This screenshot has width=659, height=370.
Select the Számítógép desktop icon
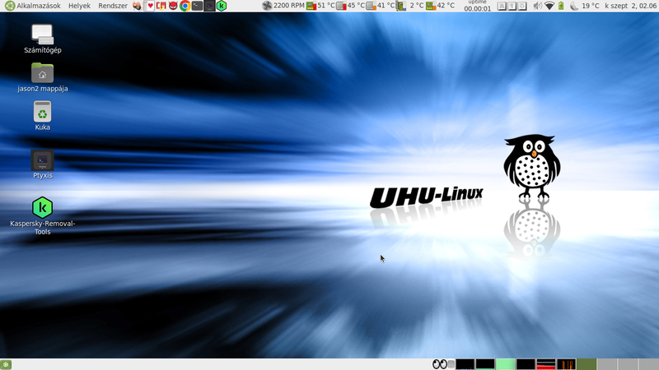pos(43,39)
